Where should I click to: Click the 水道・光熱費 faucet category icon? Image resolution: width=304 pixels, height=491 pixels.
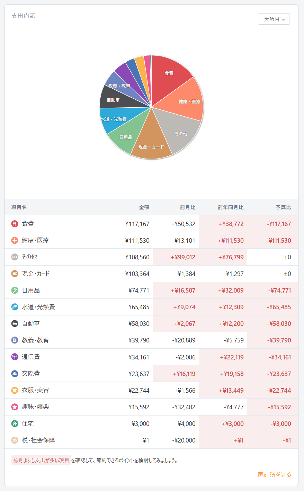click(x=15, y=307)
